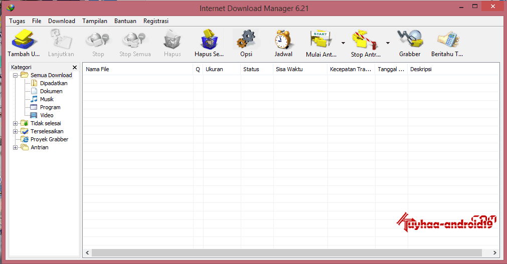
Task: Open Stop Antrian dropdown arrow
Action: tap(388, 43)
